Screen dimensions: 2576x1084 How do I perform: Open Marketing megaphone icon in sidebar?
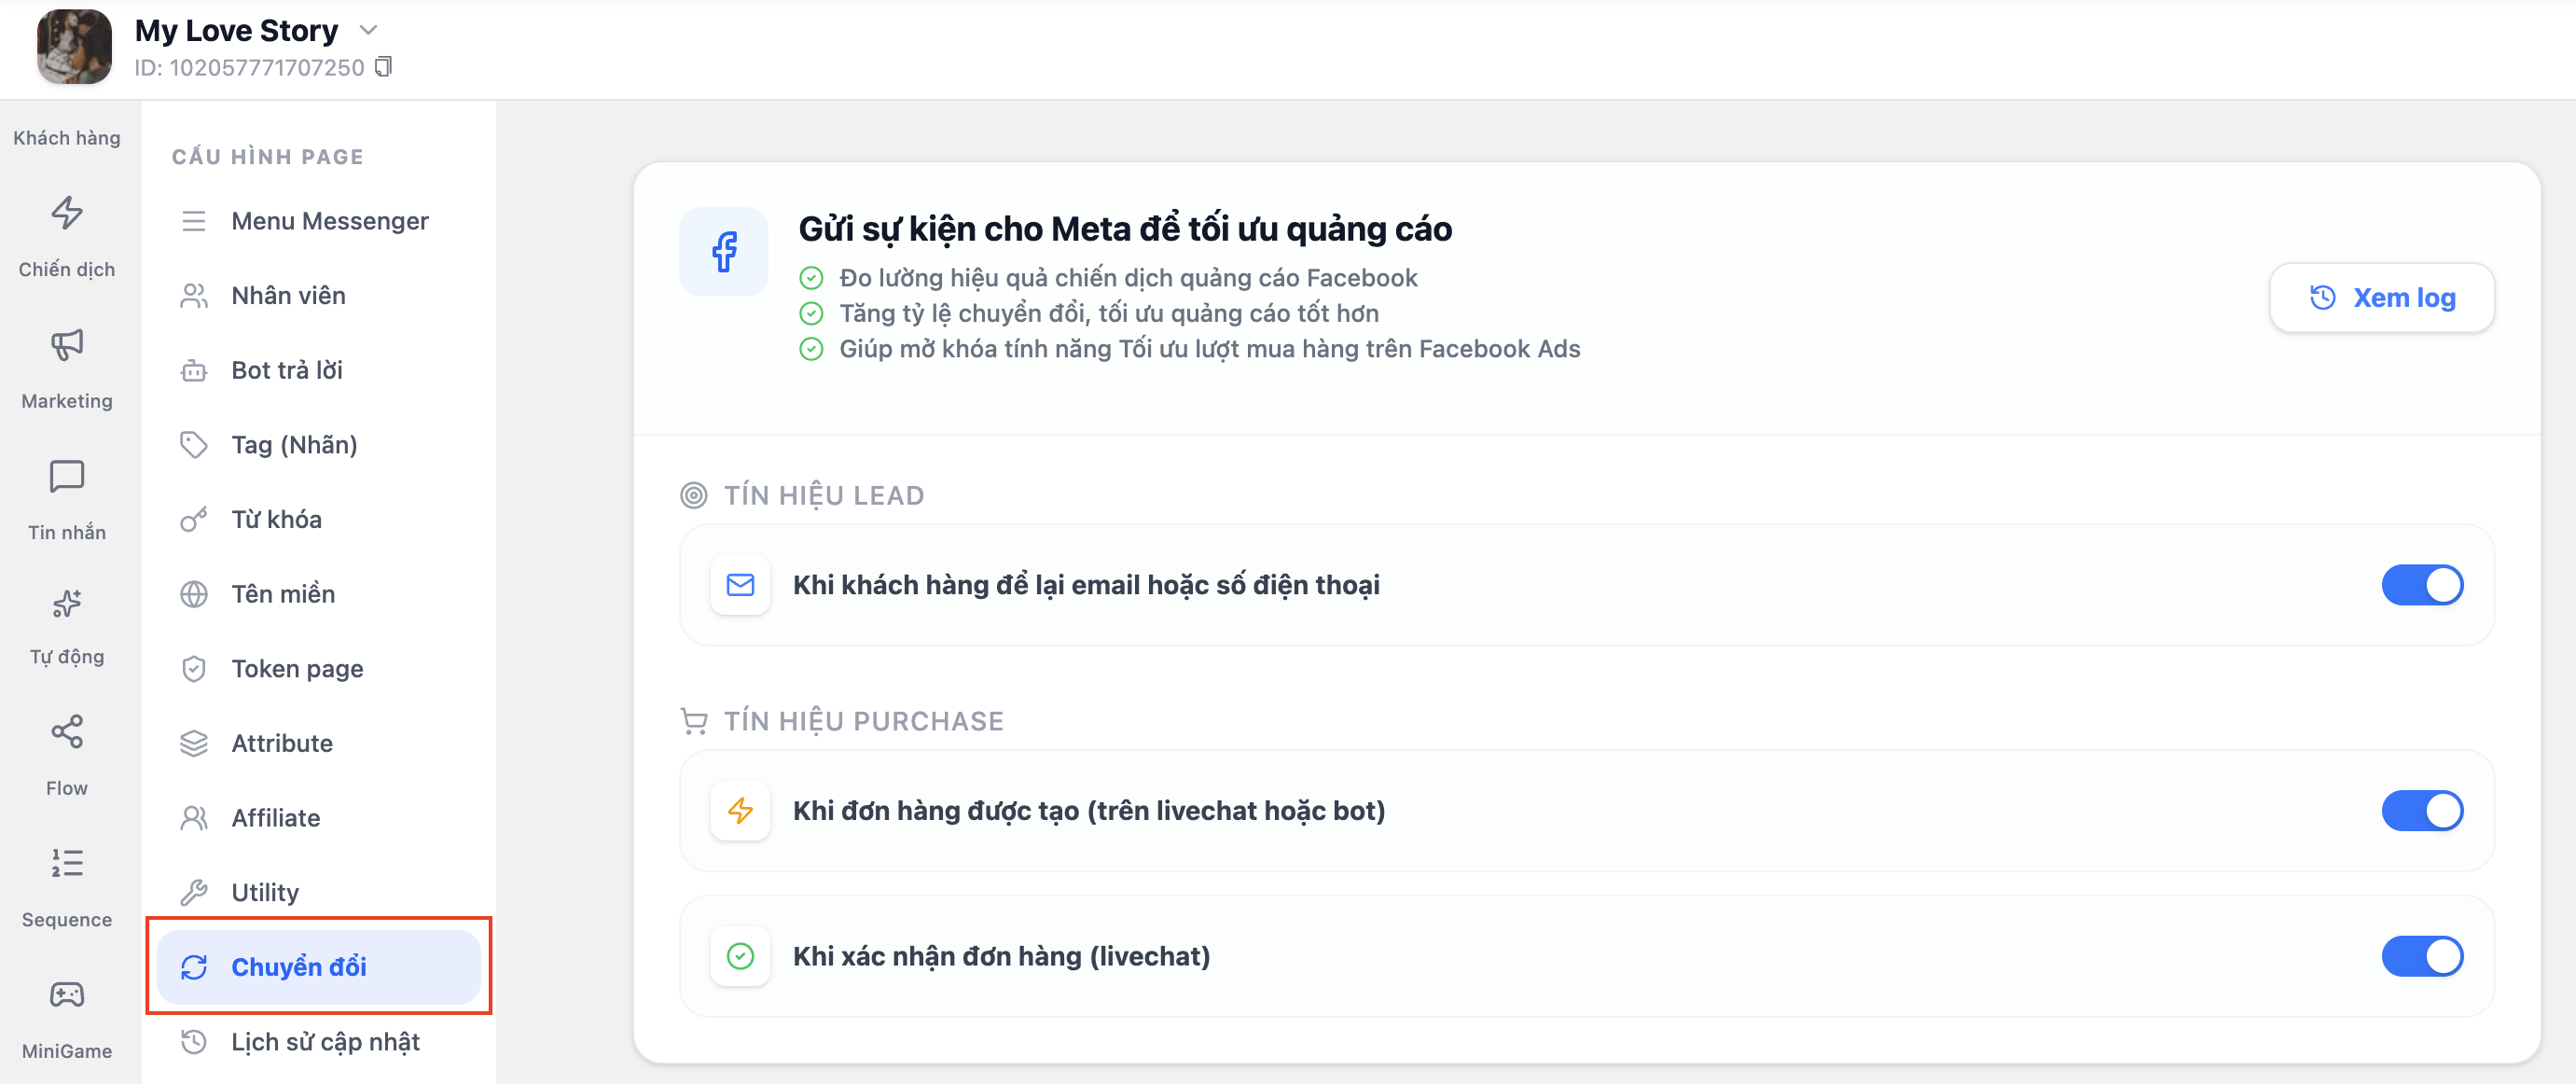[67, 345]
